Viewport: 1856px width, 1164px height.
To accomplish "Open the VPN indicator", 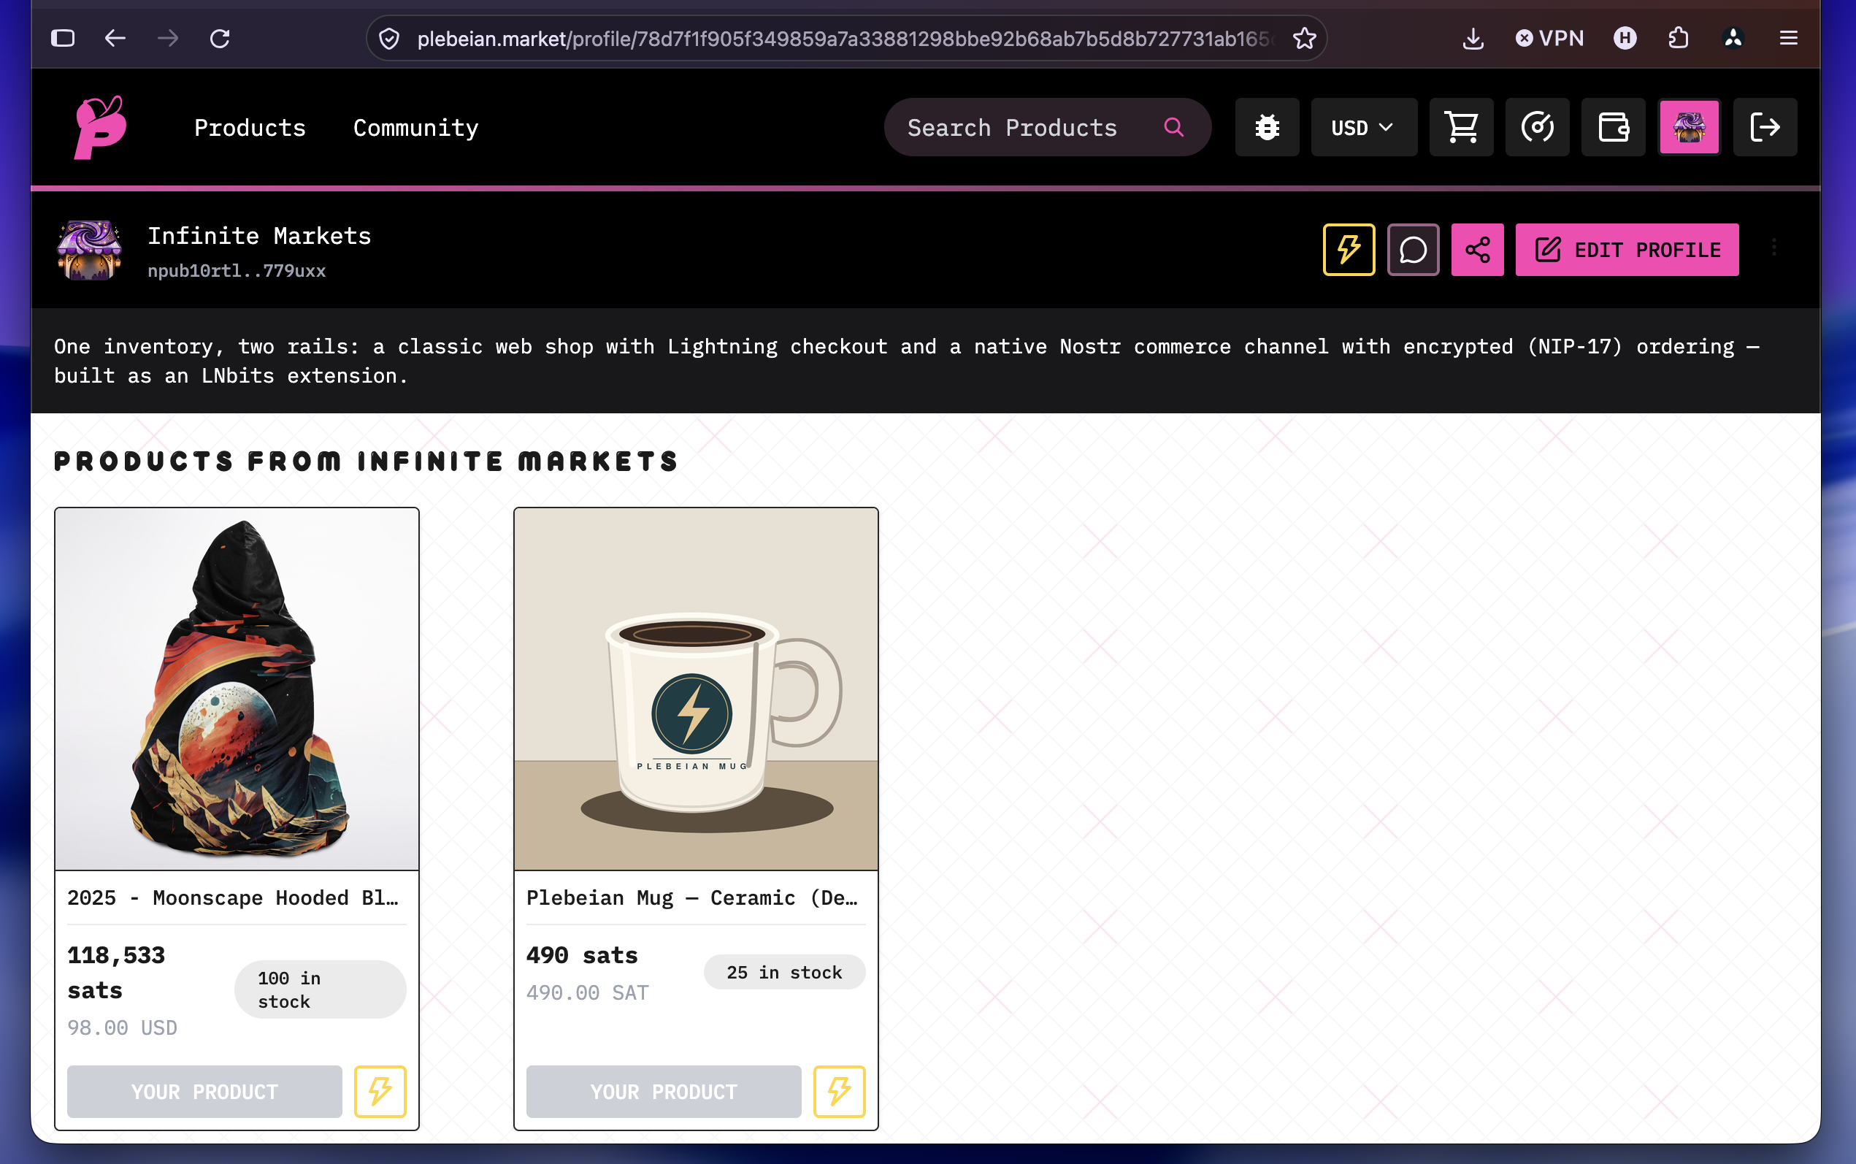I will pyautogui.click(x=1549, y=39).
